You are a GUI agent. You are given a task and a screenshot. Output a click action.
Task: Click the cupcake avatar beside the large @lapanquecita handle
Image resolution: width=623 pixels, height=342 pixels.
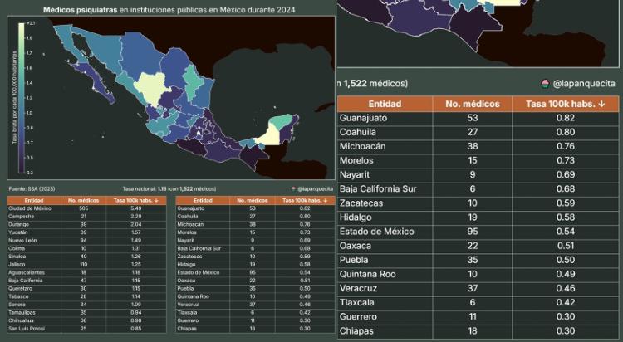coord(545,84)
